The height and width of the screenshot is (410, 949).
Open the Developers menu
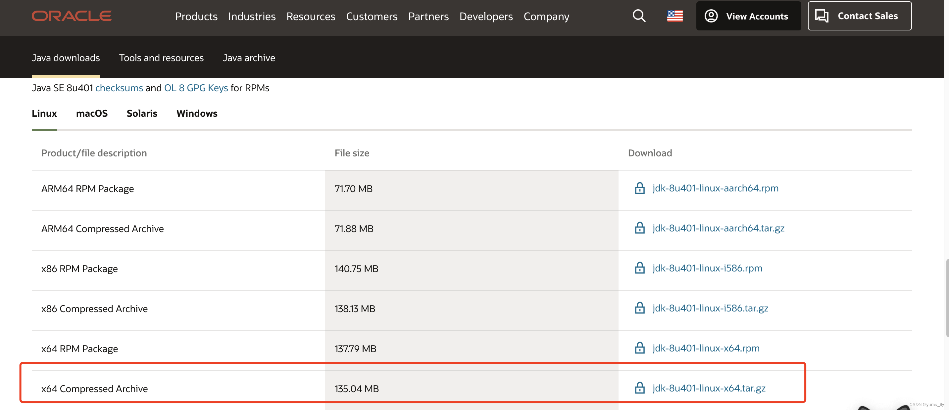(x=486, y=16)
